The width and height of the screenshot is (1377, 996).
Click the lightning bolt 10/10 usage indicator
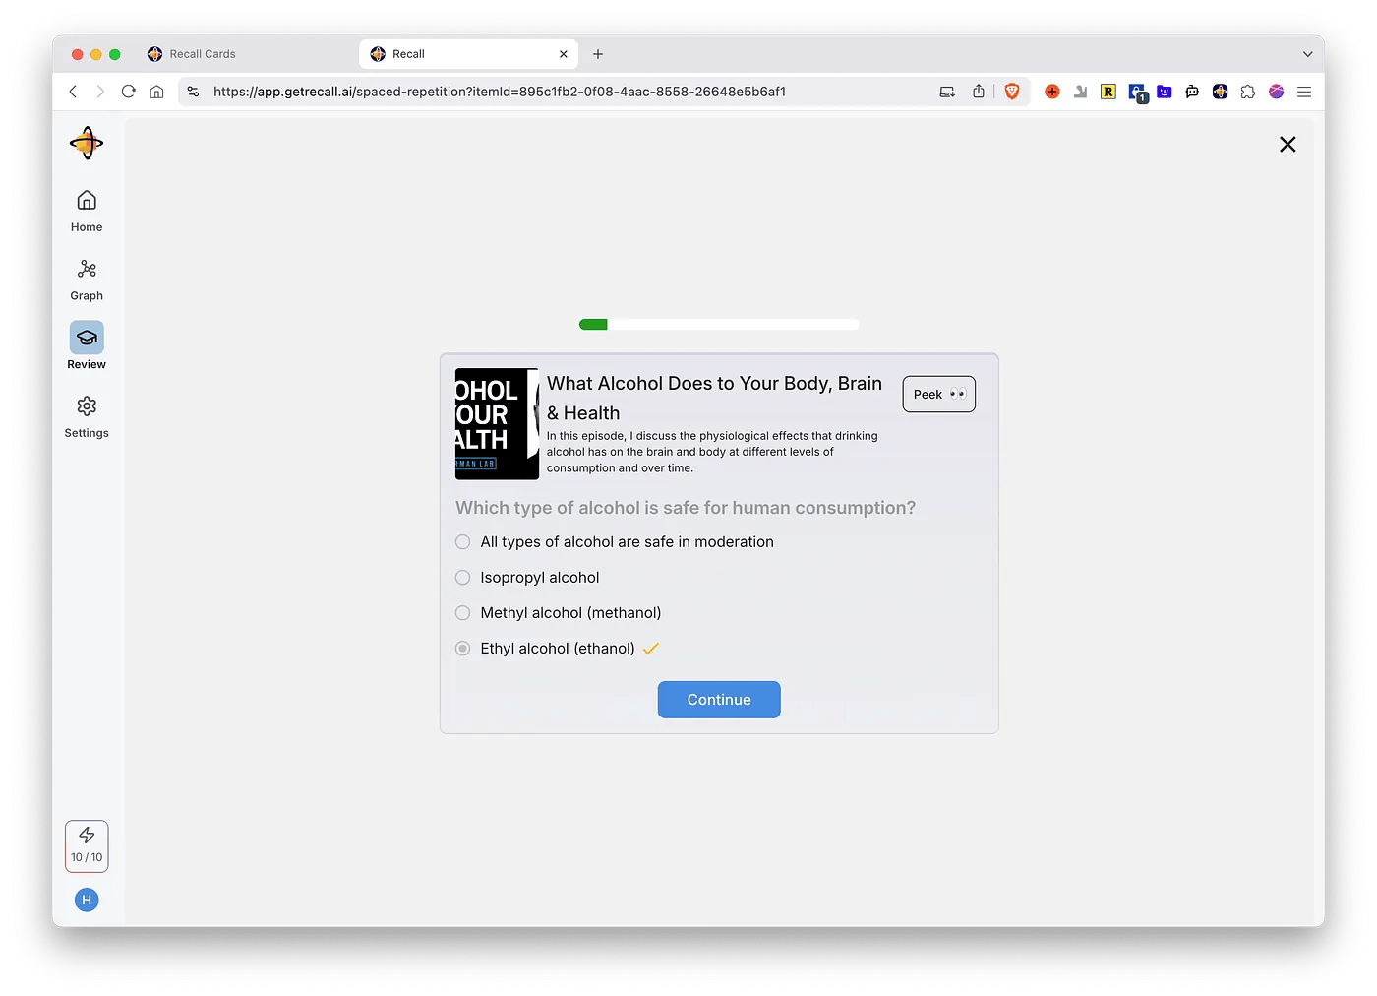tap(87, 845)
